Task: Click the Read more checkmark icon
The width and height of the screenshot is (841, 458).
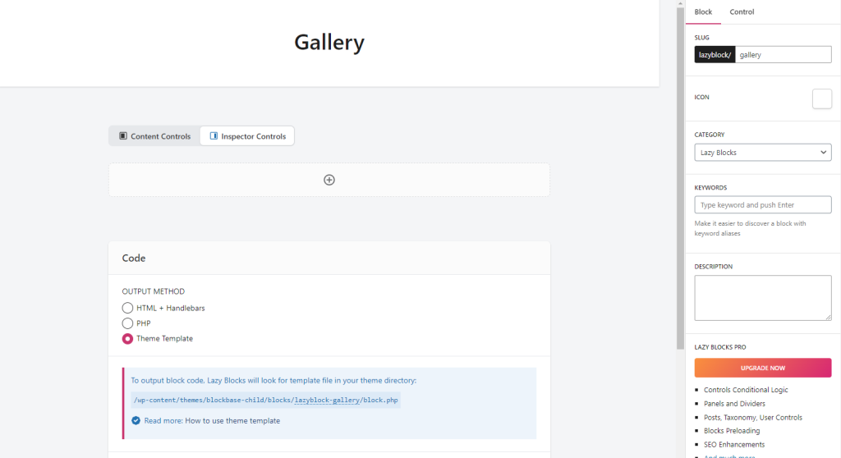Action: tap(136, 420)
